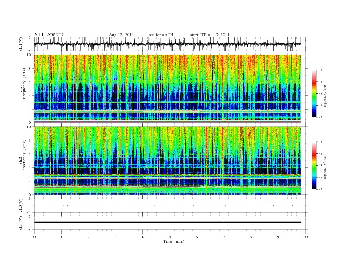Select the date text "Aug.12, 2016"
Viewport: 344px width, 266px height.
pos(121,35)
